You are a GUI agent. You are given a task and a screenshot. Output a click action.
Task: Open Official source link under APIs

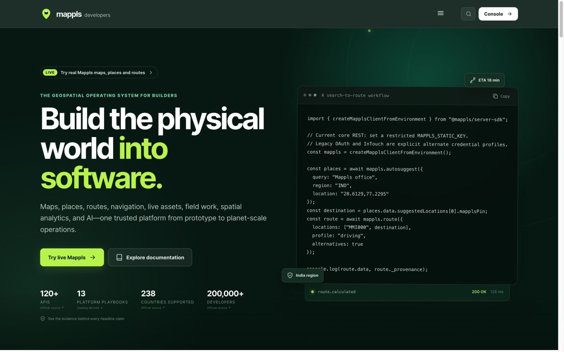(52, 308)
